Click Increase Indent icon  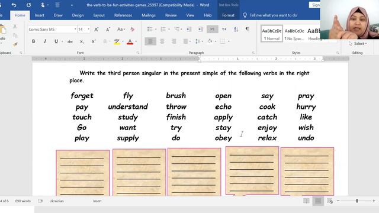coord(200,29)
